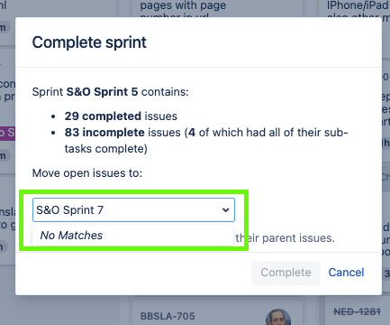This screenshot has width=390, height=325.
Task: Click the gray '3' badge at right edge
Action: [386, 274]
